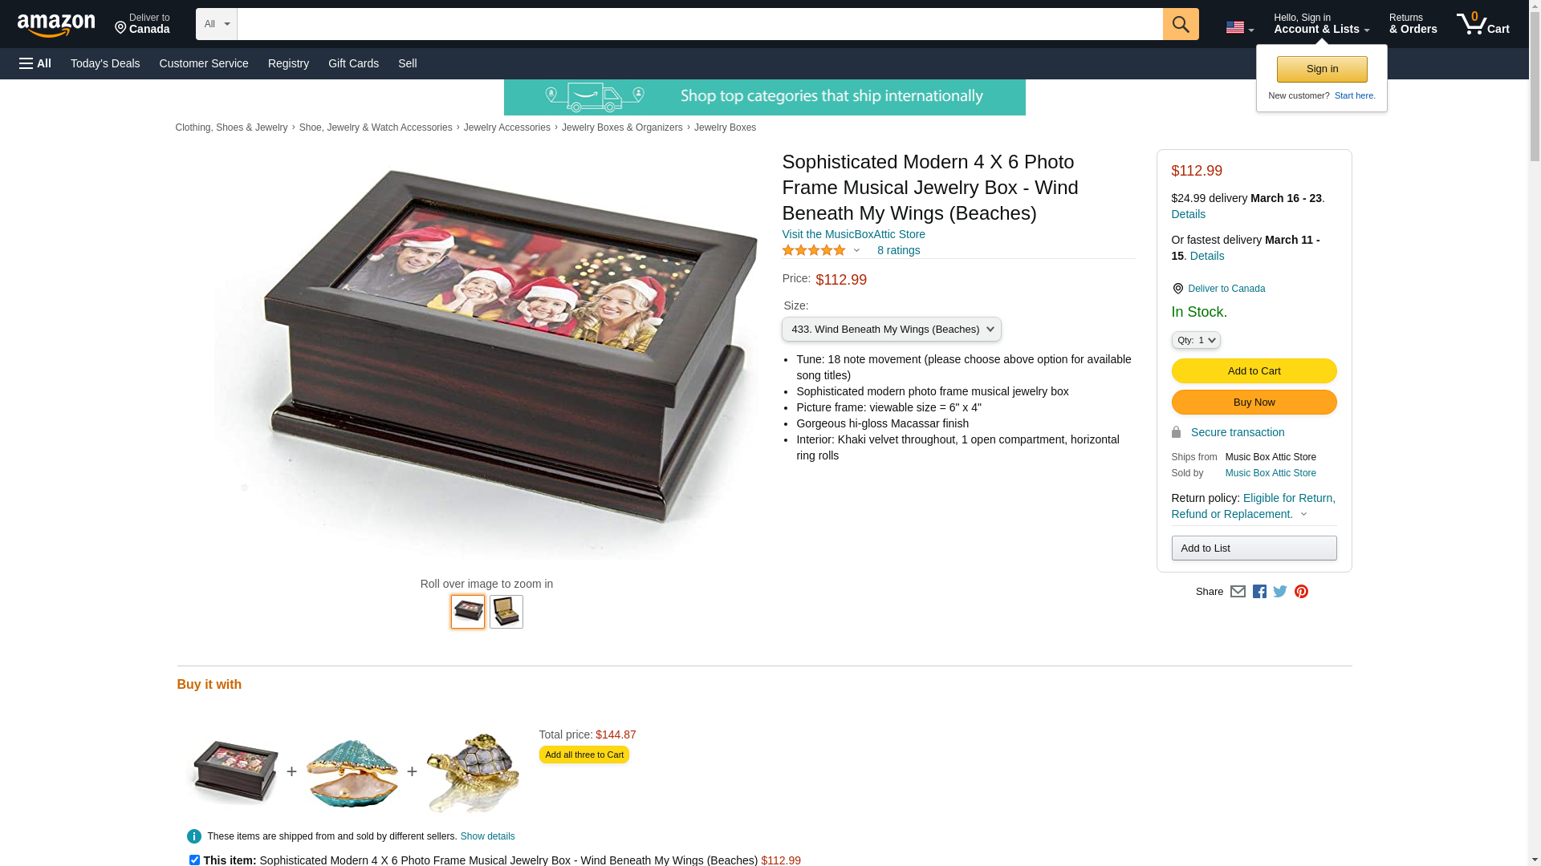Toggle the This item checkbox
This screenshot has height=866, width=1541.
pyautogui.click(x=194, y=860)
